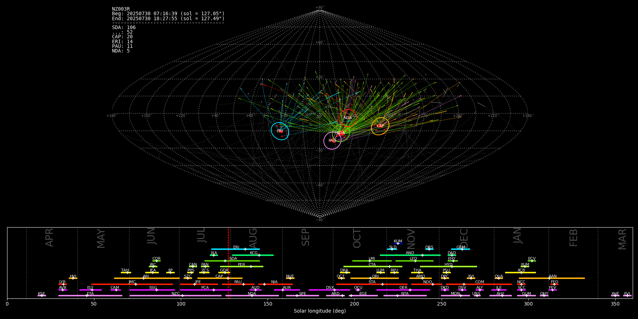This screenshot has height=319, width=638.
Task: Click the 'NDA: 5' count entry
Action: pyautogui.click(x=121, y=51)
